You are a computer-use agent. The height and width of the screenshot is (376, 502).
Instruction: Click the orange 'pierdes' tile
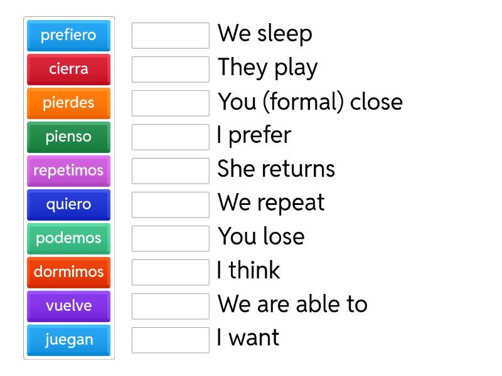[68, 103]
